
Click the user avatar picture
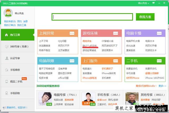[8, 13]
